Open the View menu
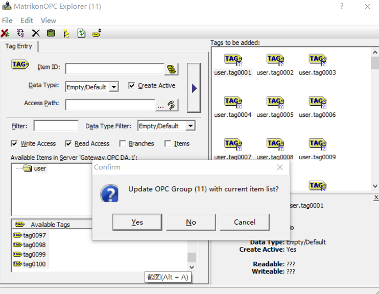The width and height of the screenshot is (379, 294). tap(49, 20)
